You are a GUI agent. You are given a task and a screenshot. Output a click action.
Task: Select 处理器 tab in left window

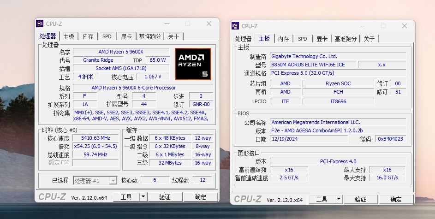[48, 36]
